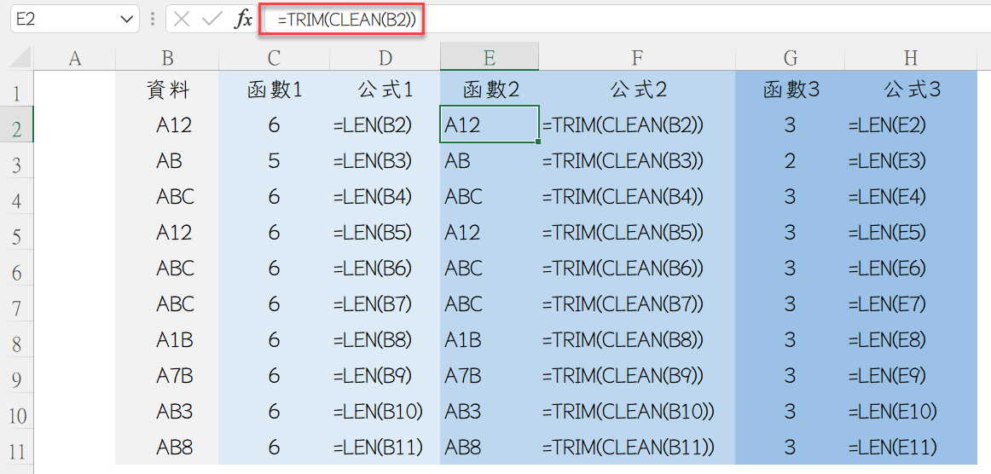
Task: Select row 7 header
Action: (x=17, y=304)
